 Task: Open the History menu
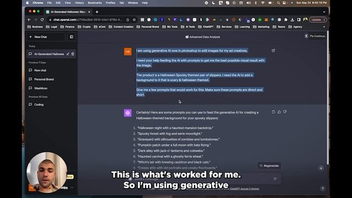point(79,3)
